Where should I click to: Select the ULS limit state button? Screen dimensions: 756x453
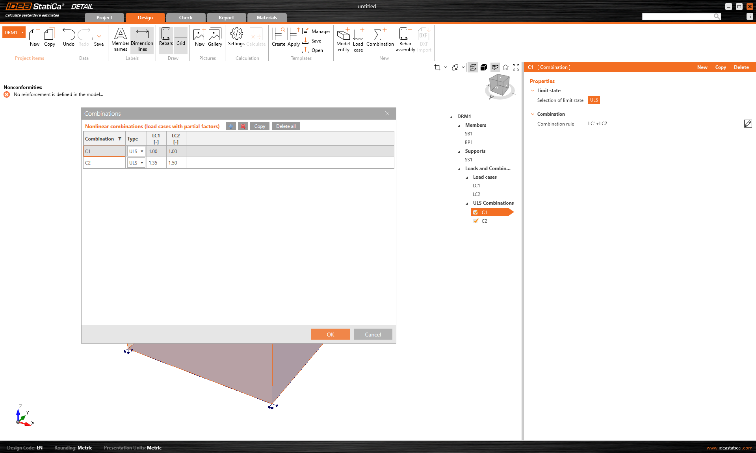pyautogui.click(x=594, y=100)
